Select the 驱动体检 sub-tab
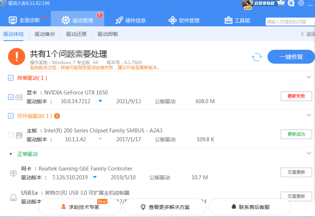This screenshot has height=217, width=315. 14,34
